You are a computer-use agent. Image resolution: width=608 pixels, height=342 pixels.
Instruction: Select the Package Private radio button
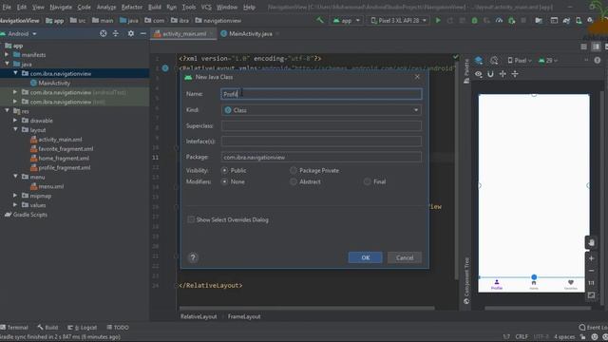pos(294,170)
